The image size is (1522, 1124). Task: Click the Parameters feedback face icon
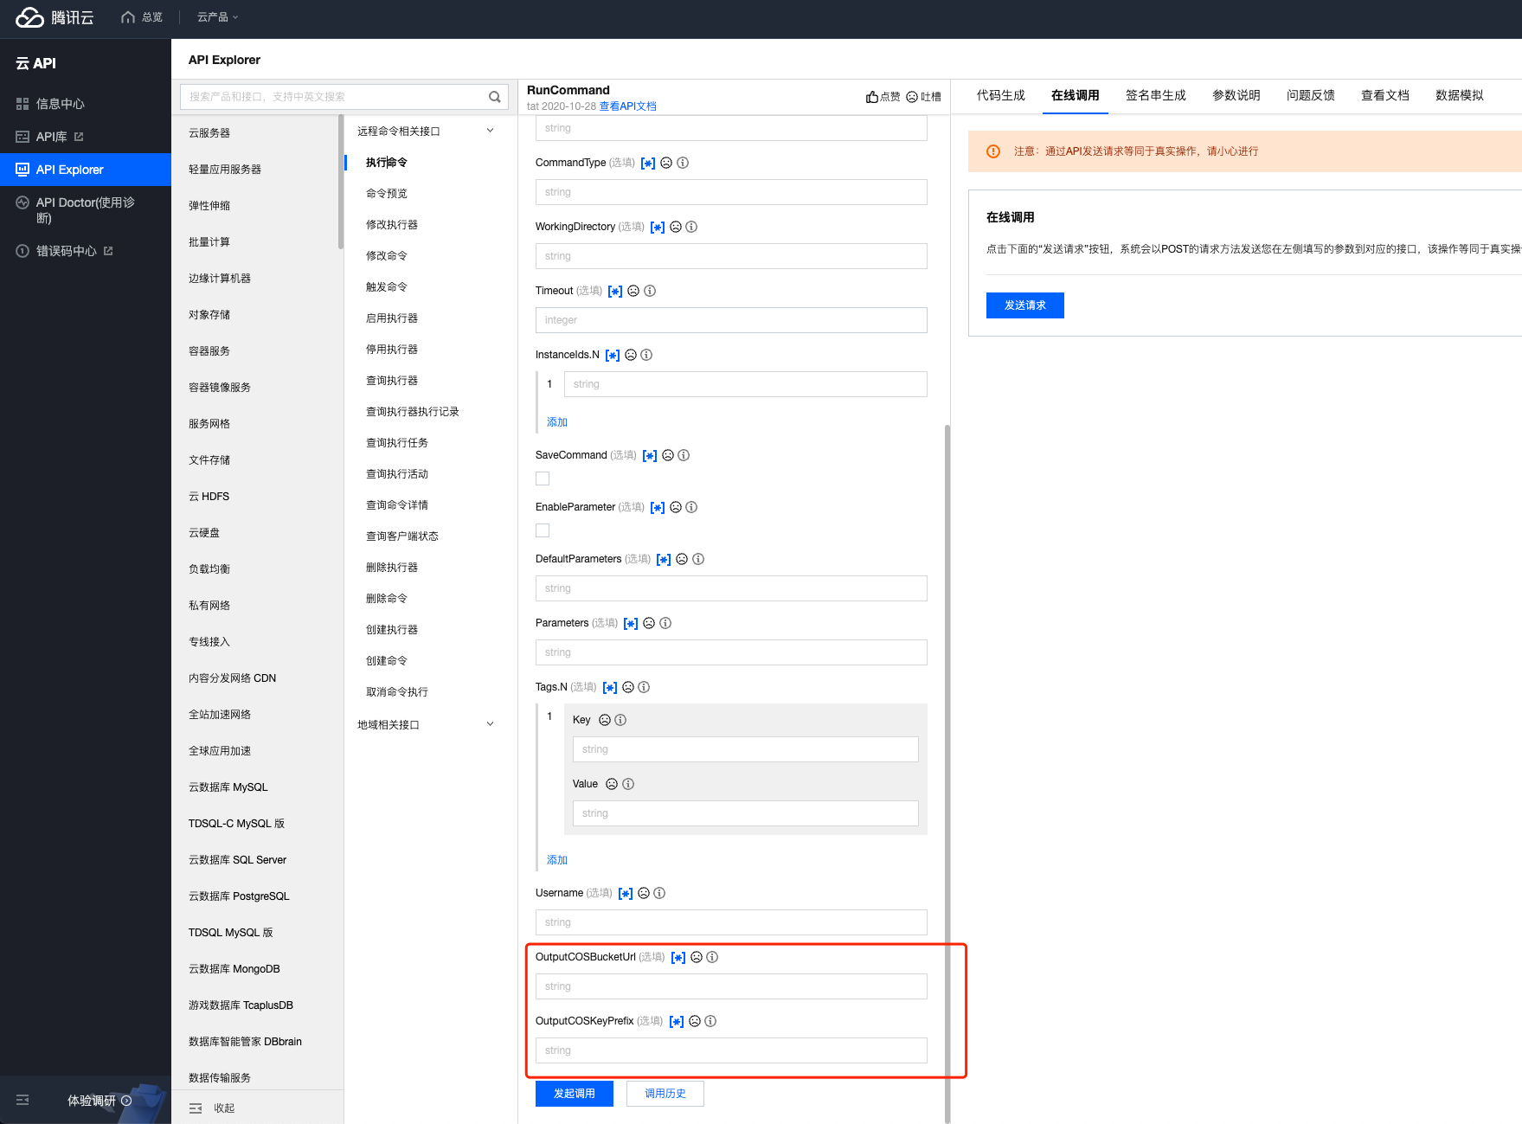[649, 623]
